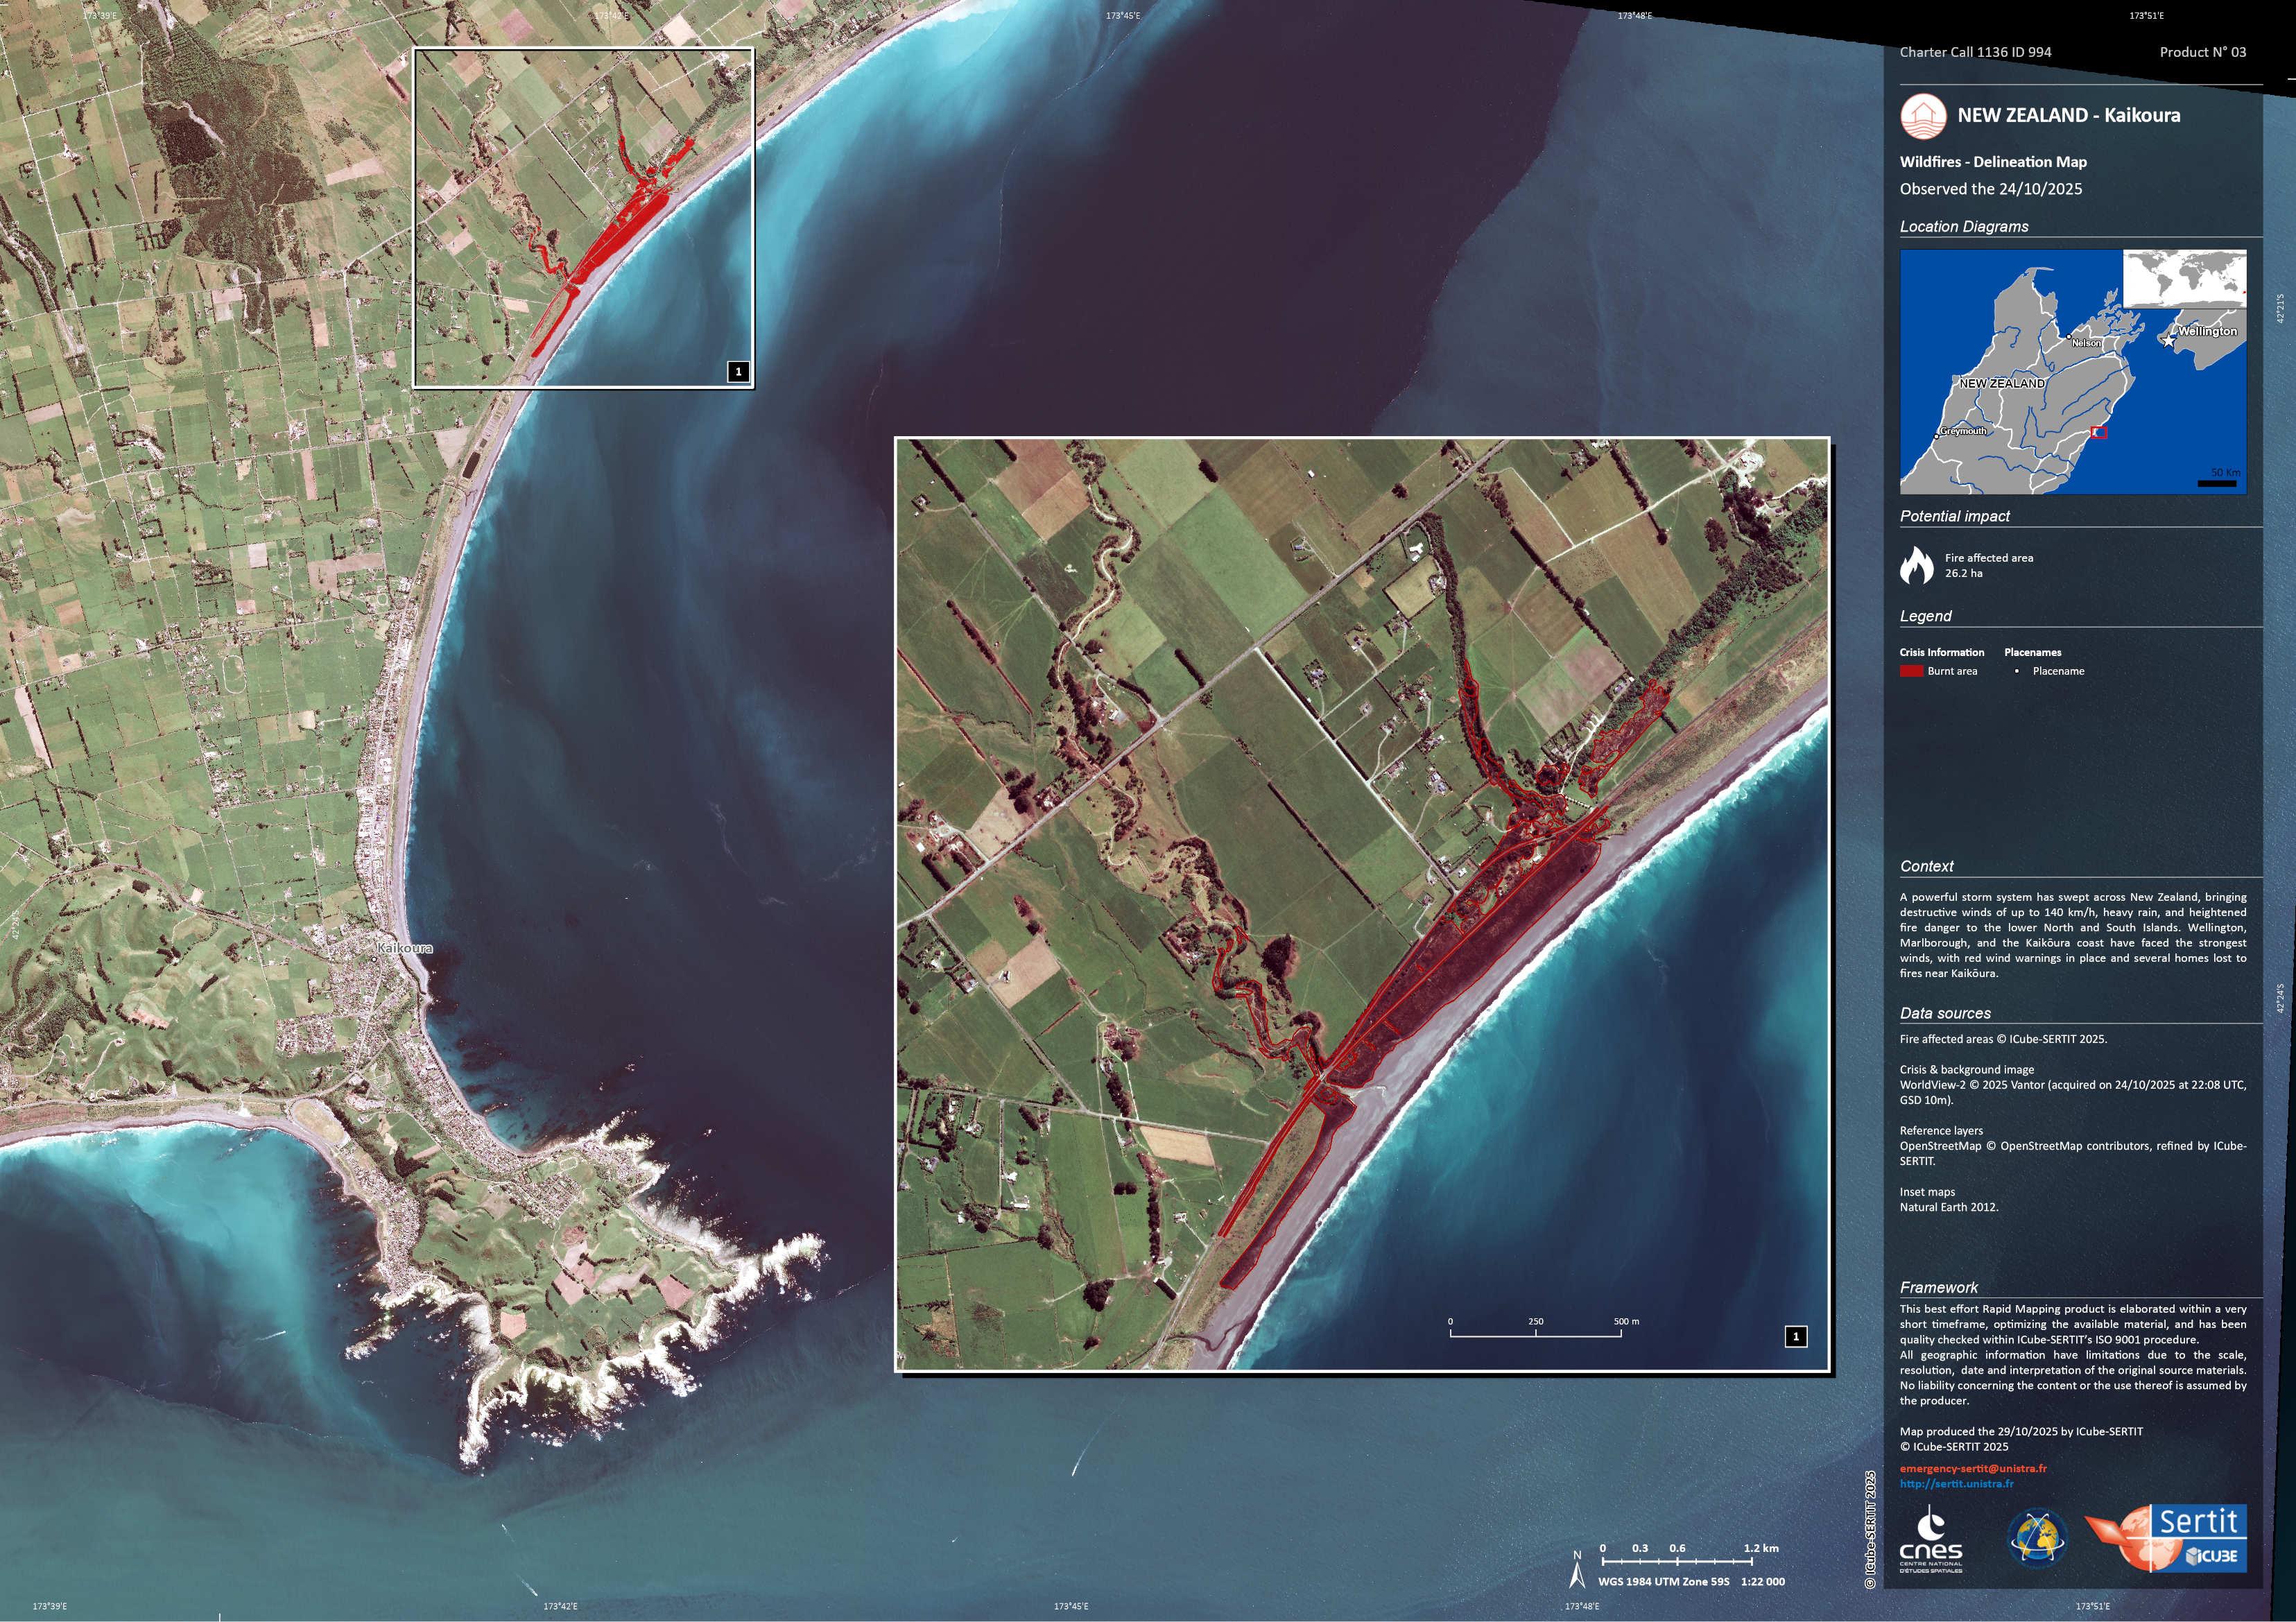This screenshot has height=1622, width=2296.
Task: Click the Kaikoura placename label on map
Action: pos(405,948)
